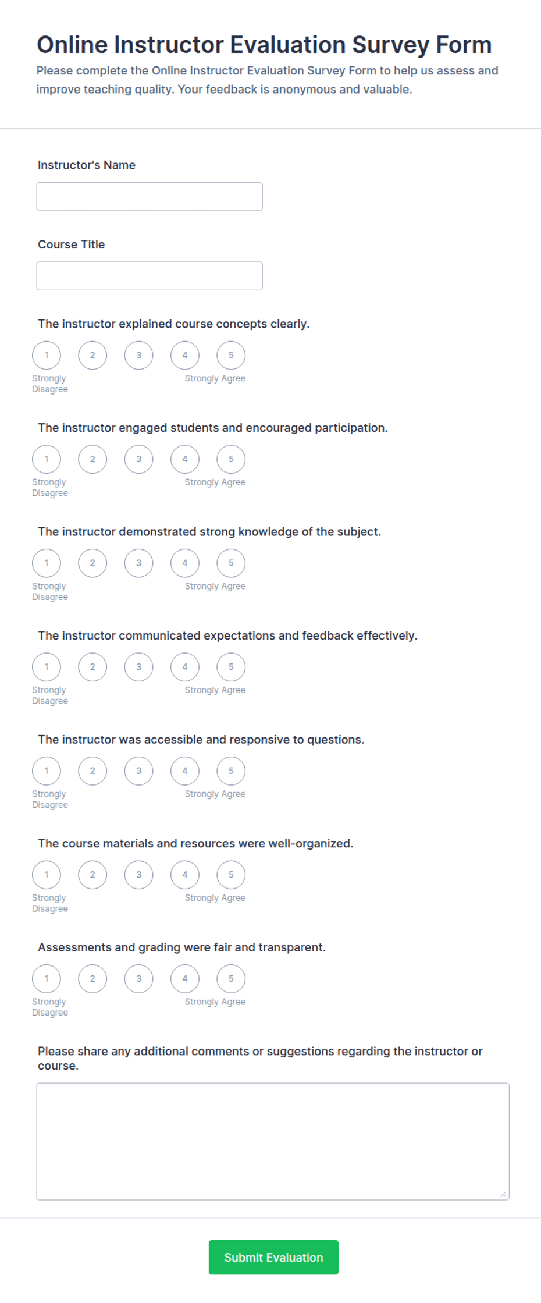Click the Instructor's Name input field
The width and height of the screenshot is (541, 1303).
[150, 197]
